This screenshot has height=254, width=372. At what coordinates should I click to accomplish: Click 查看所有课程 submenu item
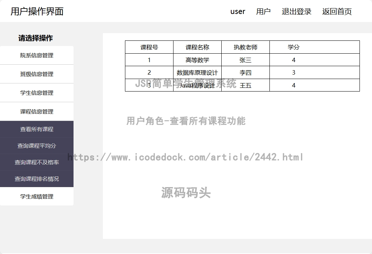point(36,129)
